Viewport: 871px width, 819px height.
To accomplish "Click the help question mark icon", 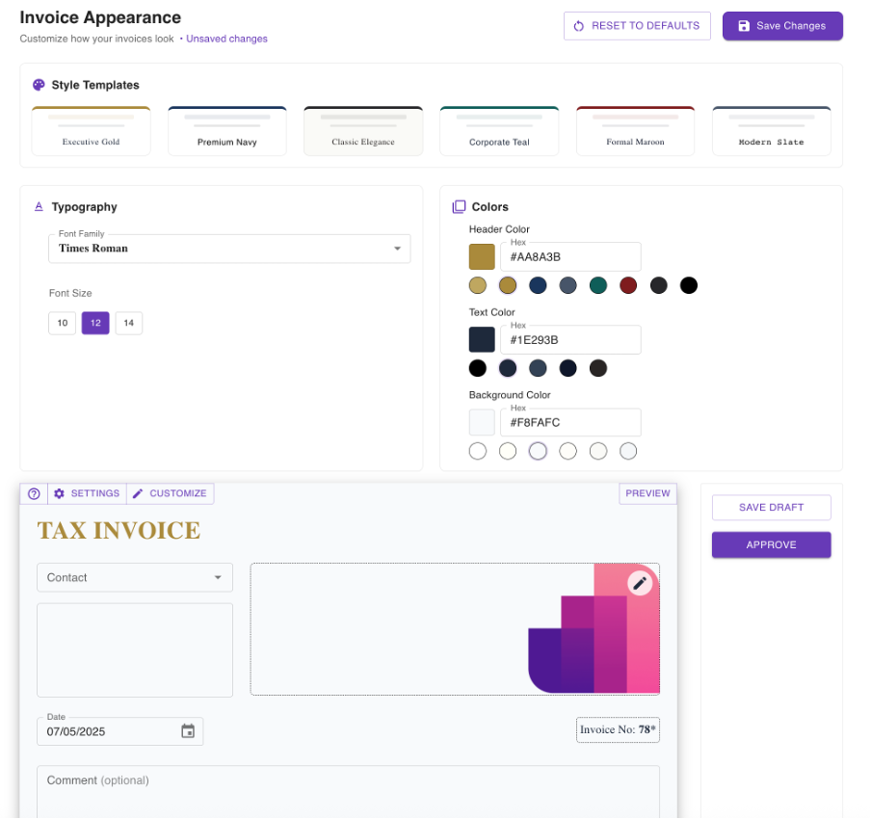I will [x=34, y=493].
